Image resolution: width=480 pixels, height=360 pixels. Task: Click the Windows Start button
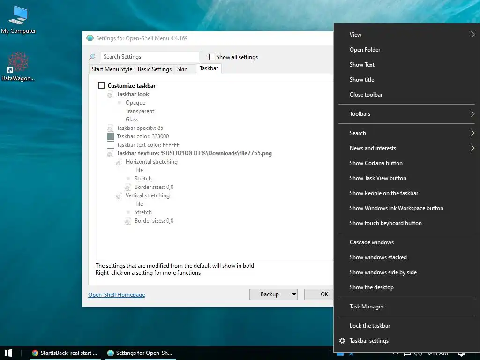[x=8, y=353]
